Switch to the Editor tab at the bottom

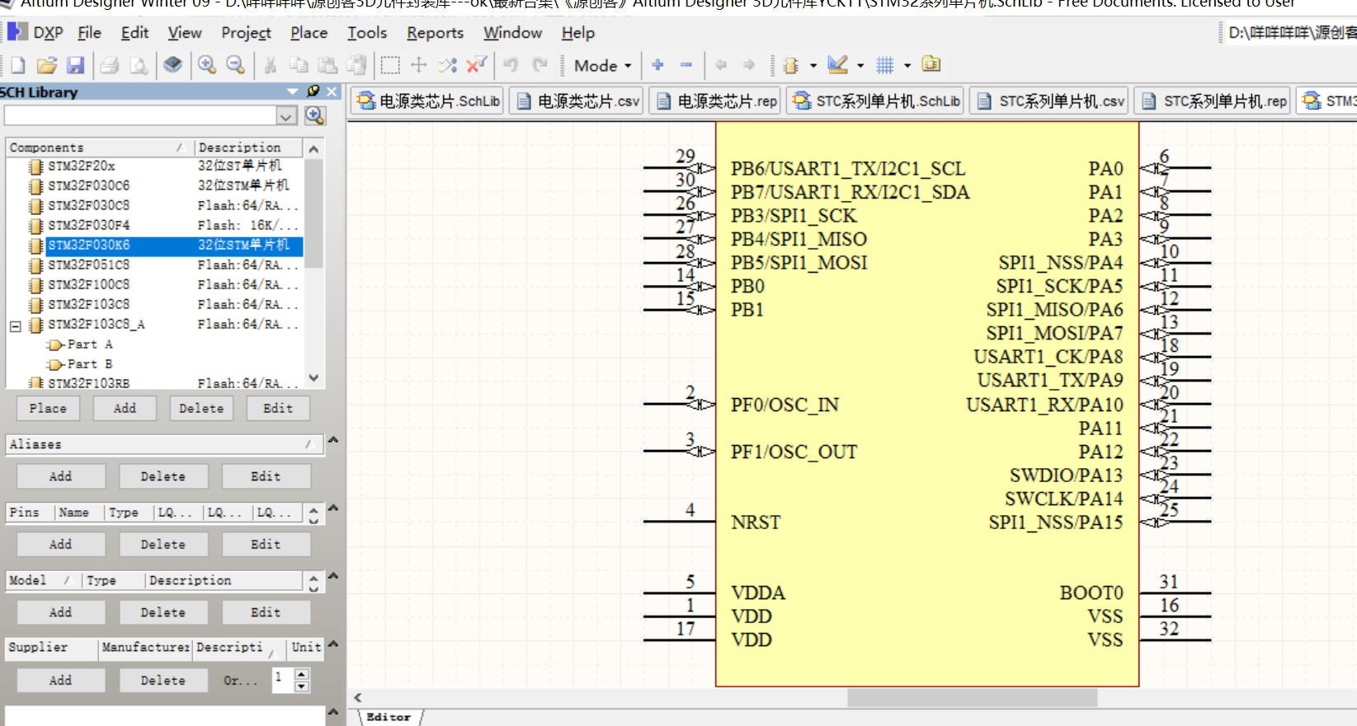389,718
